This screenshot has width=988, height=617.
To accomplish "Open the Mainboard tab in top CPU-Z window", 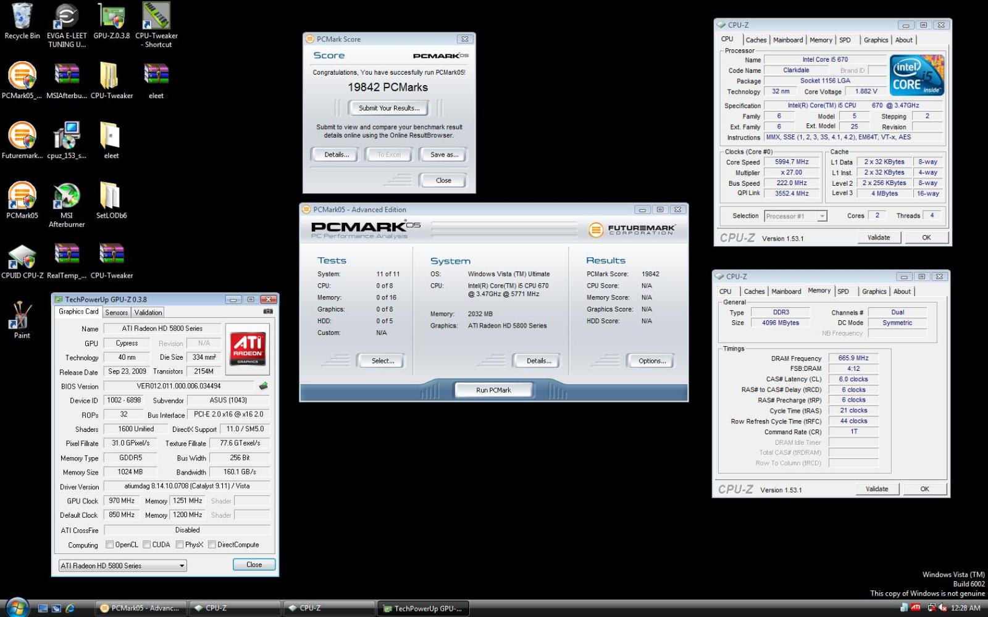I will point(788,40).
